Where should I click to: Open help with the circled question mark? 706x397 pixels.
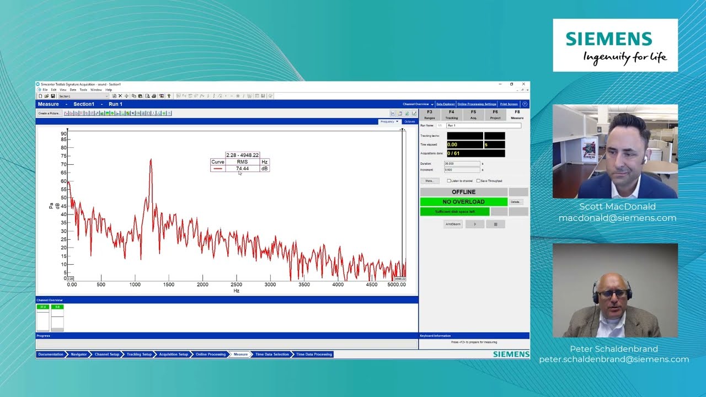(x=525, y=104)
